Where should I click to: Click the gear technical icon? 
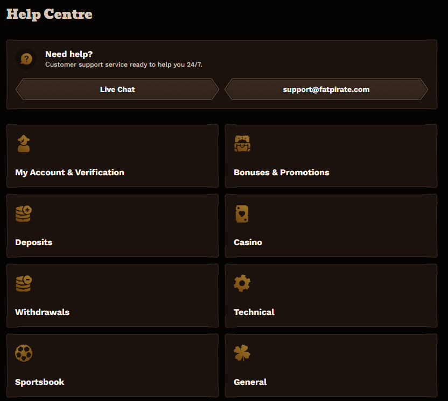(242, 283)
